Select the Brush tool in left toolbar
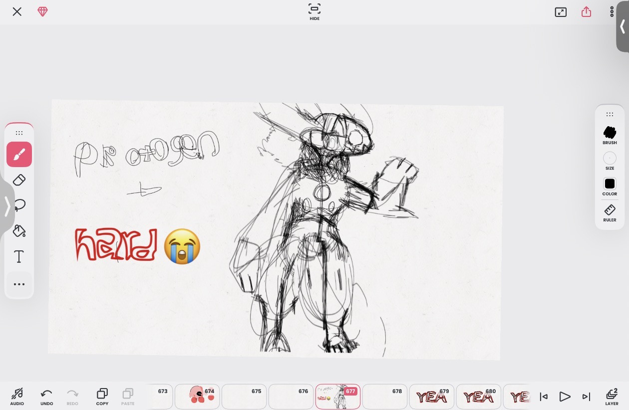The width and height of the screenshot is (629, 410). pos(19,155)
